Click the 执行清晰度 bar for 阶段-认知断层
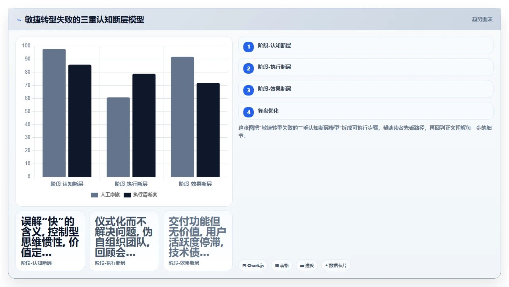The image size is (509, 287). (x=80, y=121)
